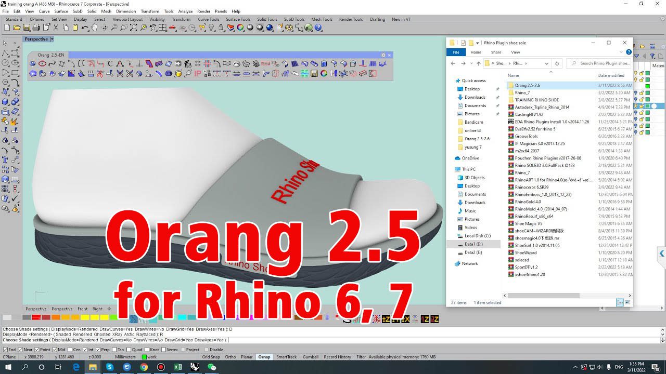Toggle Ortho mode in the status bar
This screenshot has width=666, height=374.
pyautogui.click(x=230, y=357)
